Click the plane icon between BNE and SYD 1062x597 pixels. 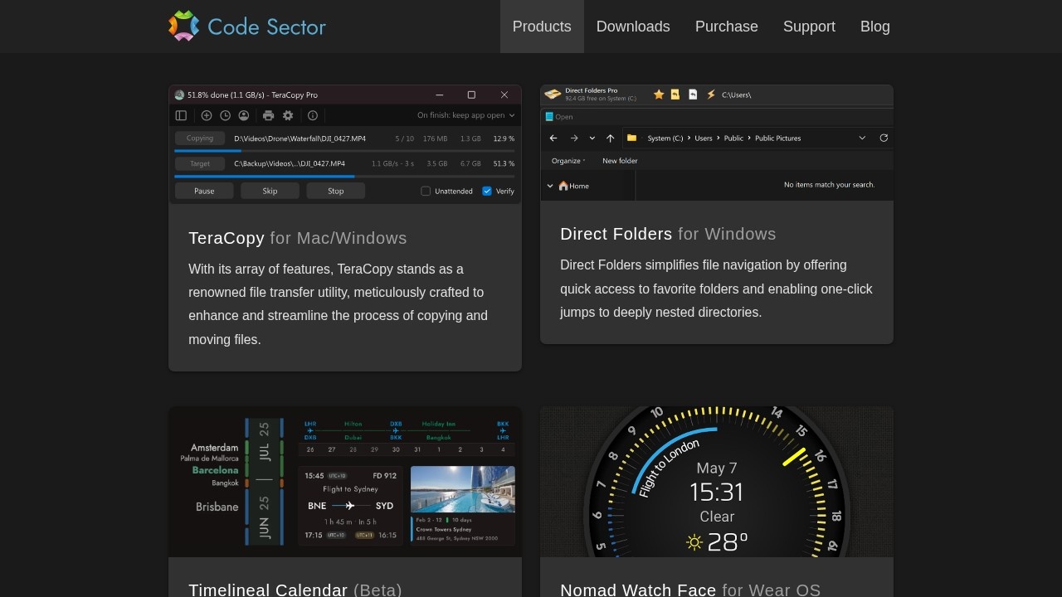pyautogui.click(x=350, y=506)
